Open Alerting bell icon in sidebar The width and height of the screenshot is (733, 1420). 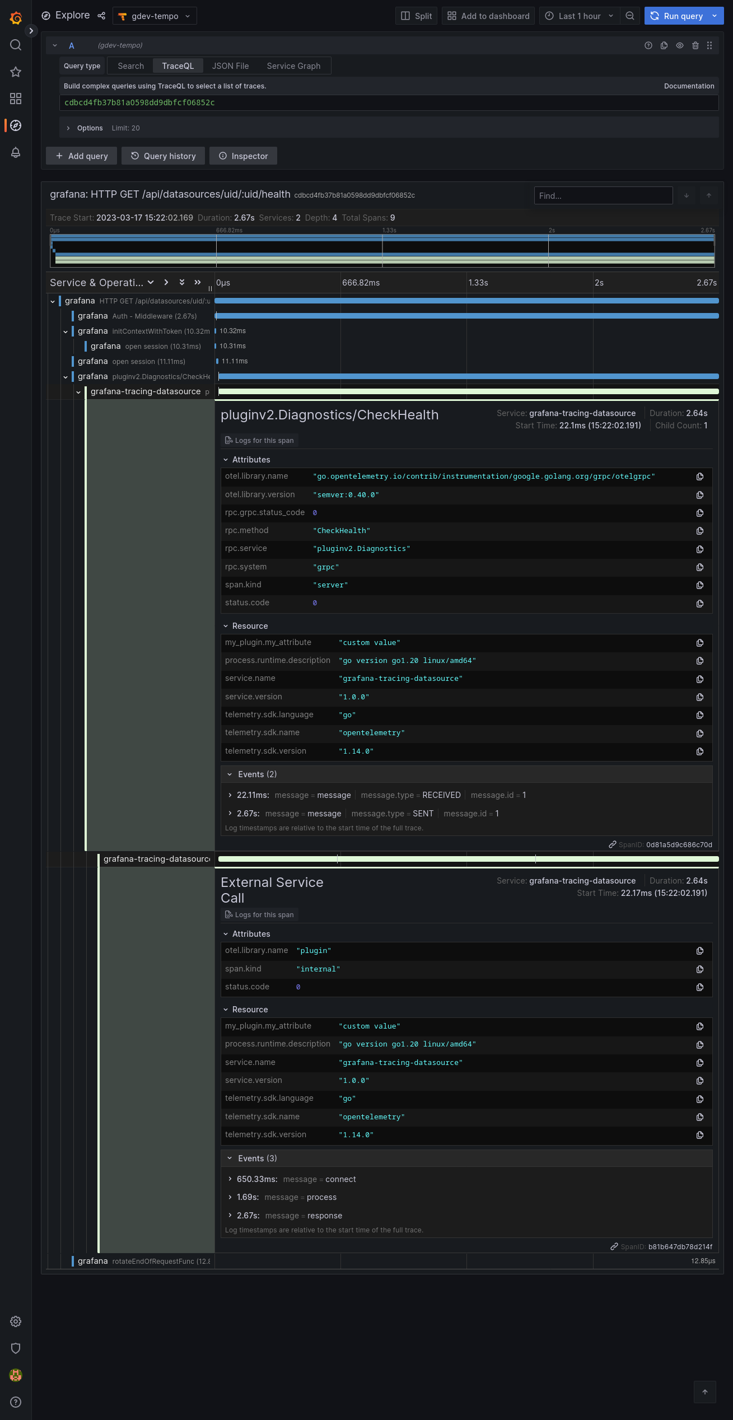coord(16,152)
